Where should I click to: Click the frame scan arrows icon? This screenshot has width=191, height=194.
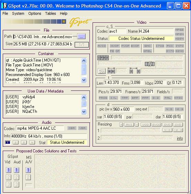point(102,71)
